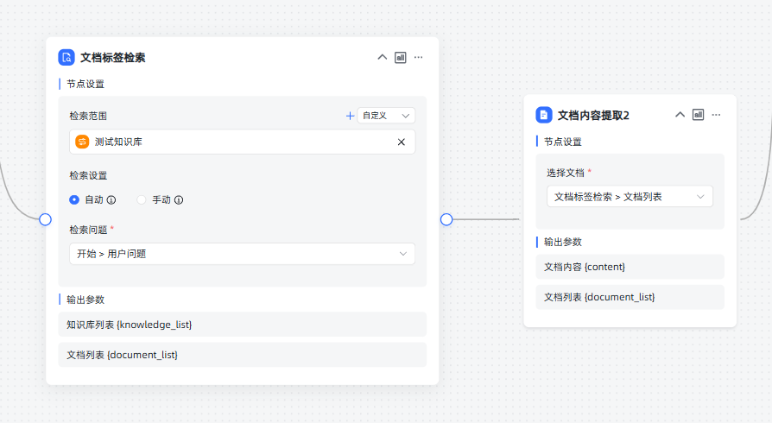772x423 pixels.
Task: Open more options menu on 文档内容提取2 node
Action: 716,115
